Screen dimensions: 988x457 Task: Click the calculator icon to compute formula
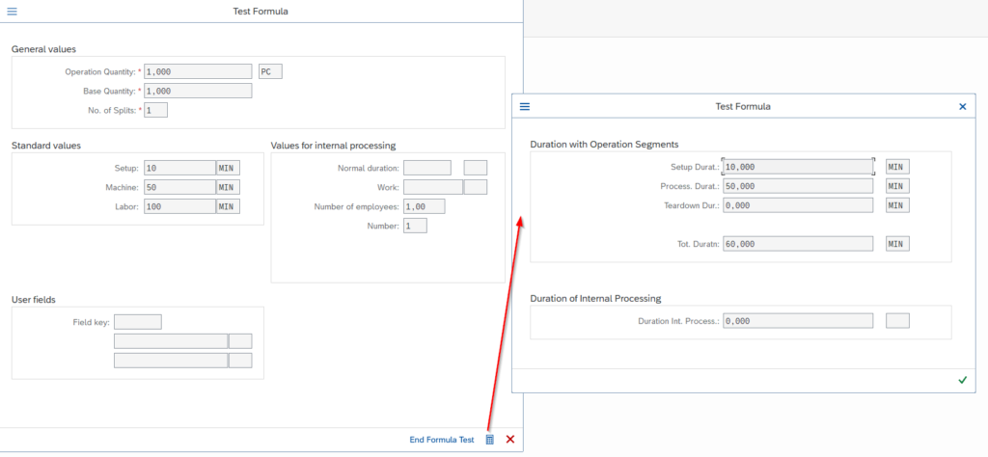pyautogui.click(x=489, y=440)
